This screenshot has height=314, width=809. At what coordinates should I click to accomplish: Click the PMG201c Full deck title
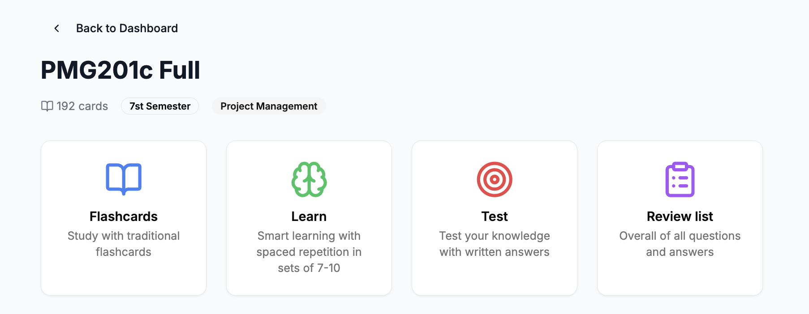[x=120, y=70]
